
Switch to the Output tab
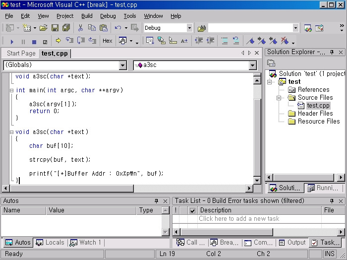(x=292, y=243)
